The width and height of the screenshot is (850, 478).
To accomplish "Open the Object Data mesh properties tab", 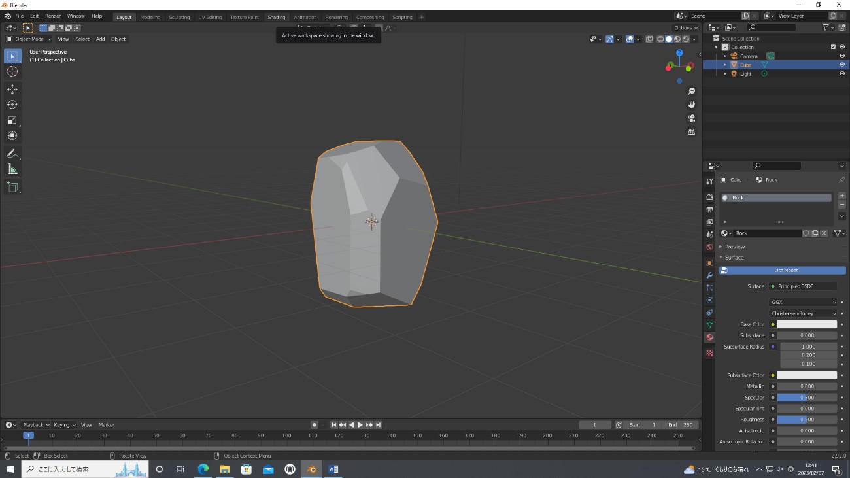I will click(x=709, y=325).
